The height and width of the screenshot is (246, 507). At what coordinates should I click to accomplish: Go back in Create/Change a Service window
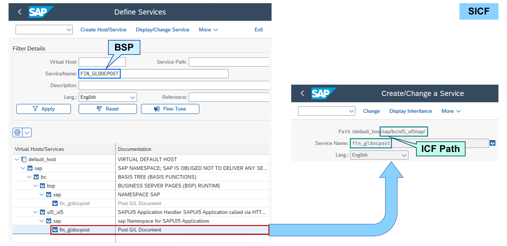[302, 93]
